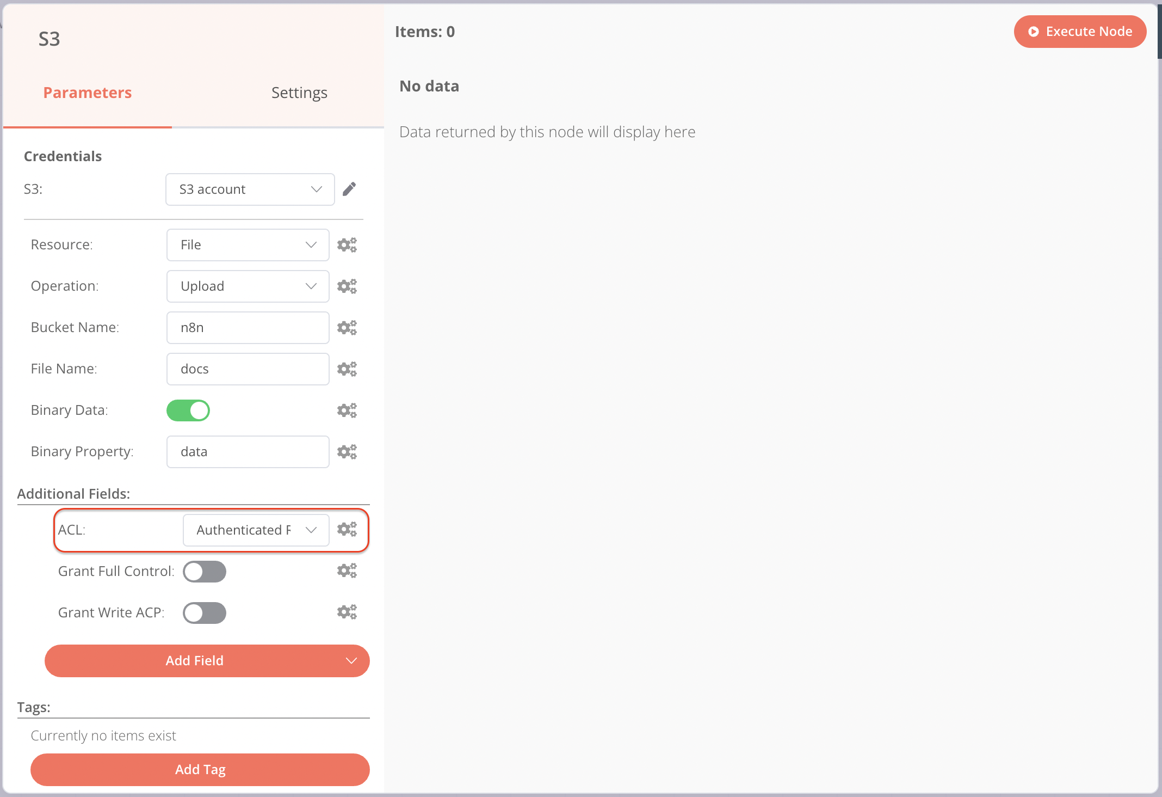Image resolution: width=1162 pixels, height=797 pixels.
Task: Click the gear icon next to File Name
Action: (347, 369)
